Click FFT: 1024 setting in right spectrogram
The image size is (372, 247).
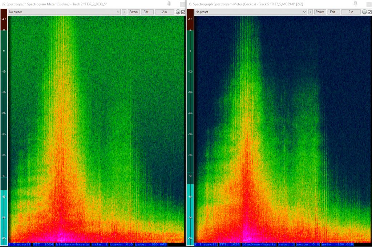(230, 244)
